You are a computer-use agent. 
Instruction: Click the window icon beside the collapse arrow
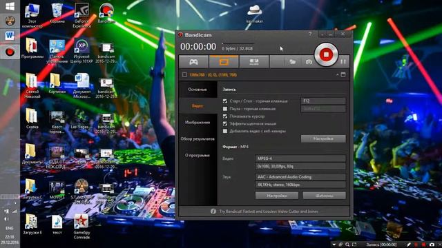[343, 75]
